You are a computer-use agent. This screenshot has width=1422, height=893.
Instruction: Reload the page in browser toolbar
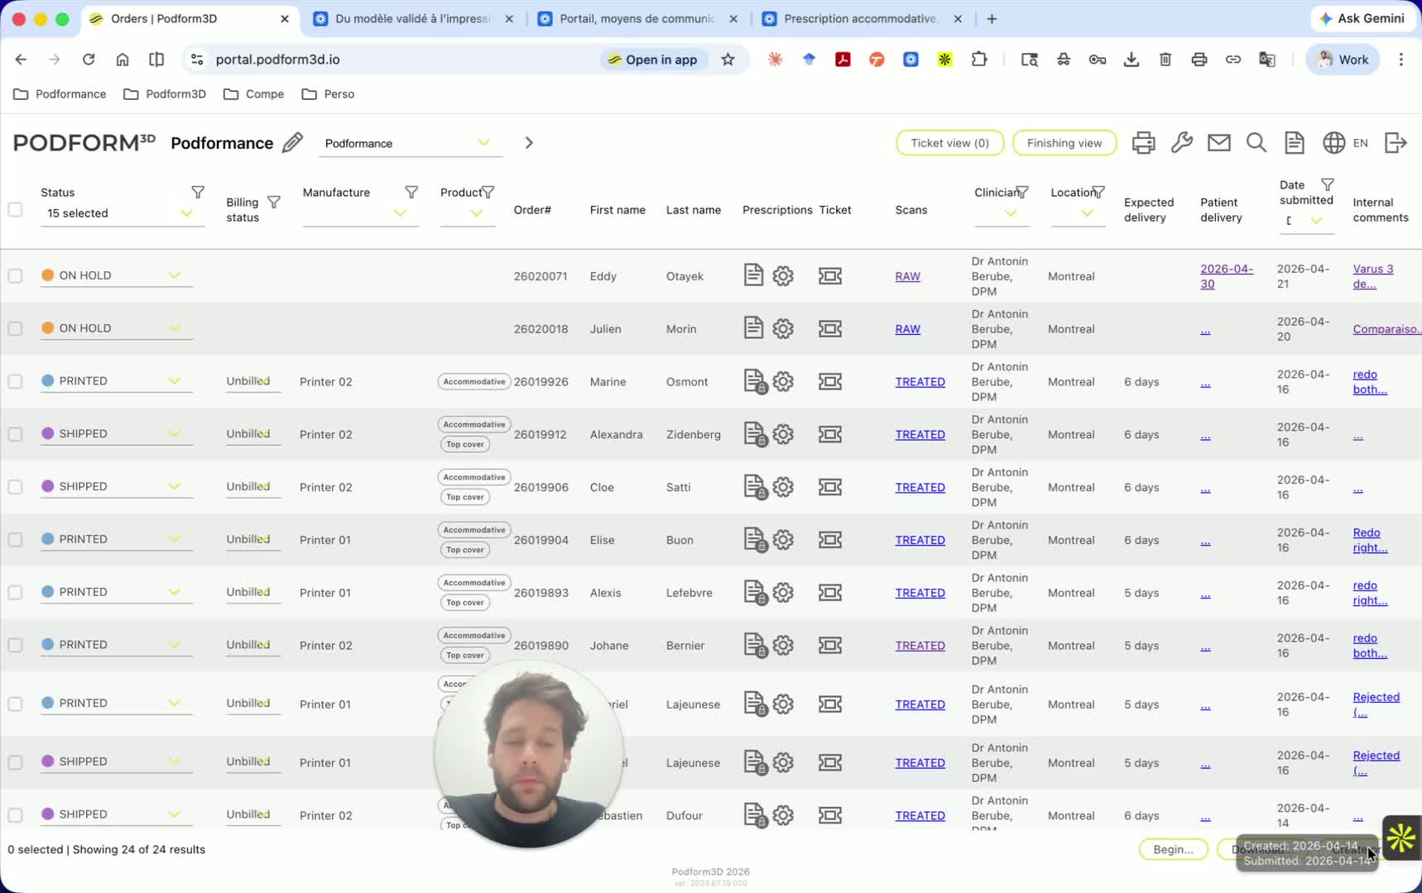[x=89, y=60]
